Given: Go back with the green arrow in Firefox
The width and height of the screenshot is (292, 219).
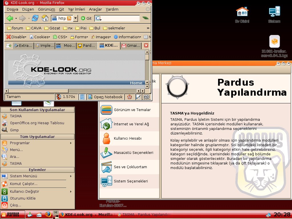Looking at the screenshot, I should pyautogui.click(x=10, y=18).
